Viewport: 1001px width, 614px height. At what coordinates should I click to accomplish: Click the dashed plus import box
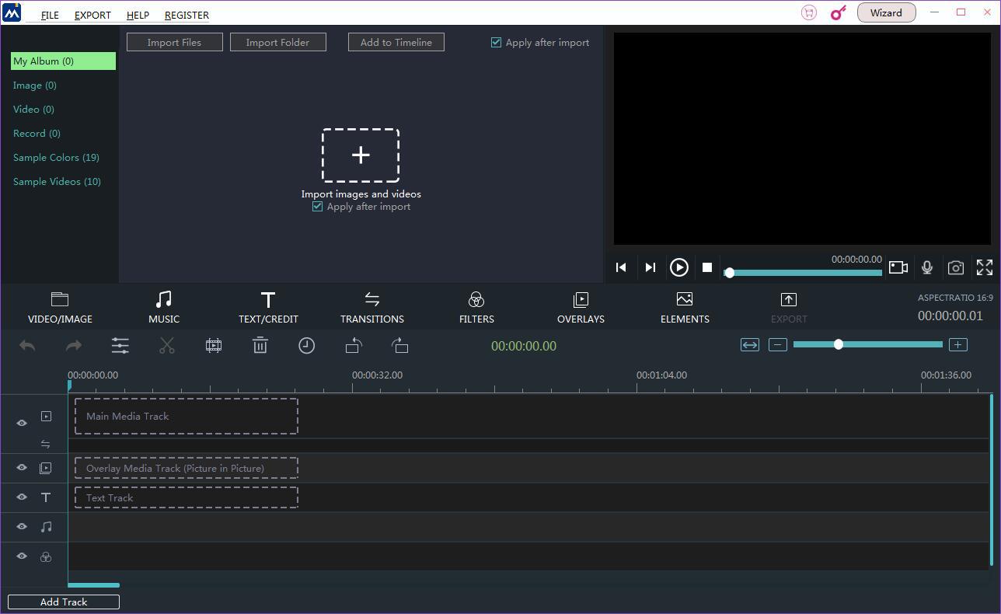tap(361, 155)
